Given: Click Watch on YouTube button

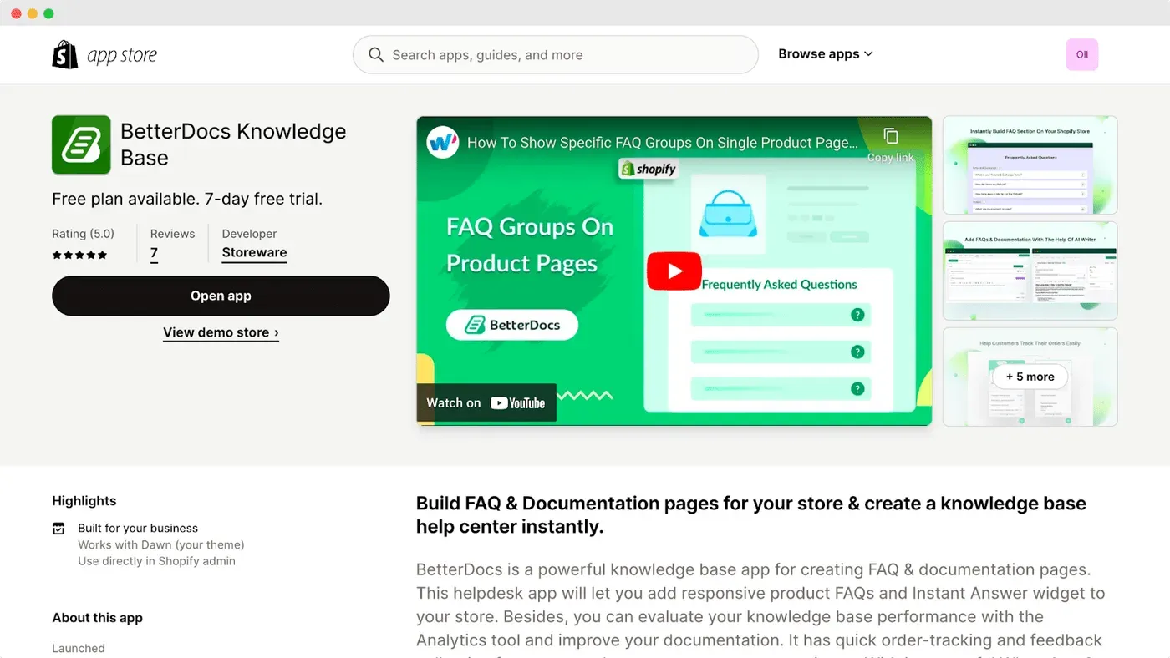Looking at the screenshot, I should coord(486,402).
